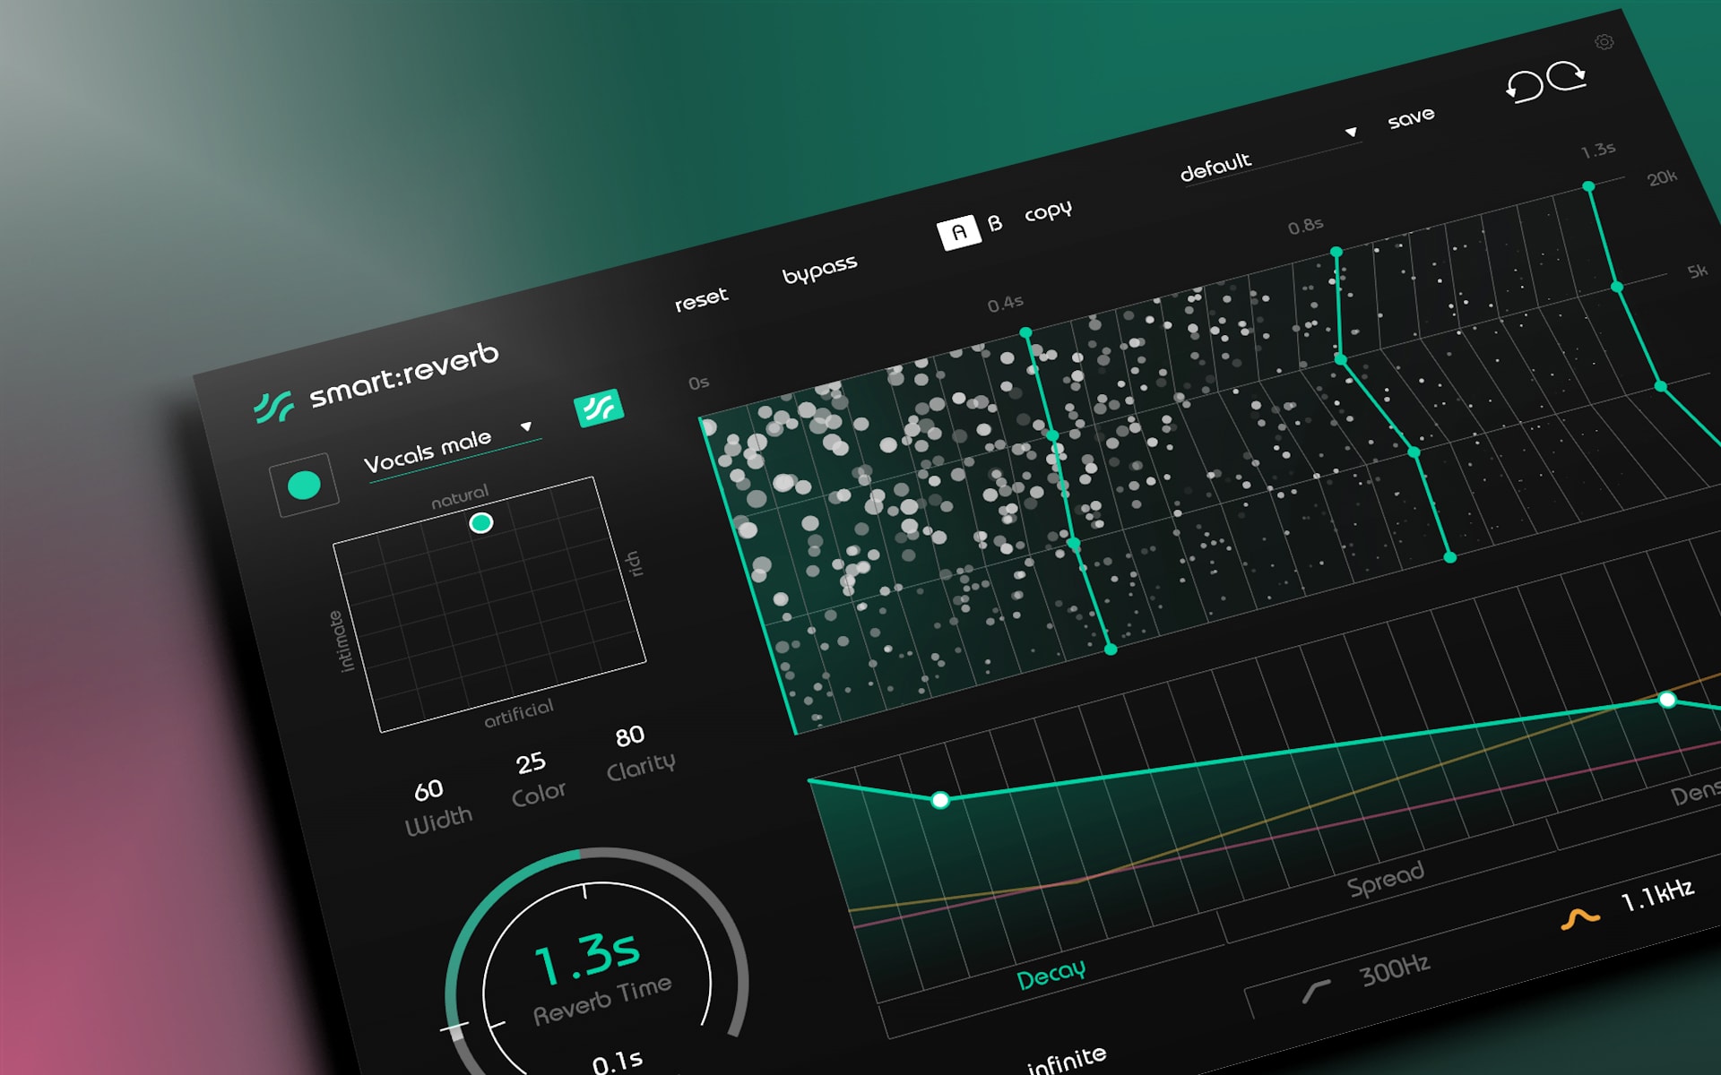Select state A
Viewport: 1721px width, 1075px height.
(959, 233)
